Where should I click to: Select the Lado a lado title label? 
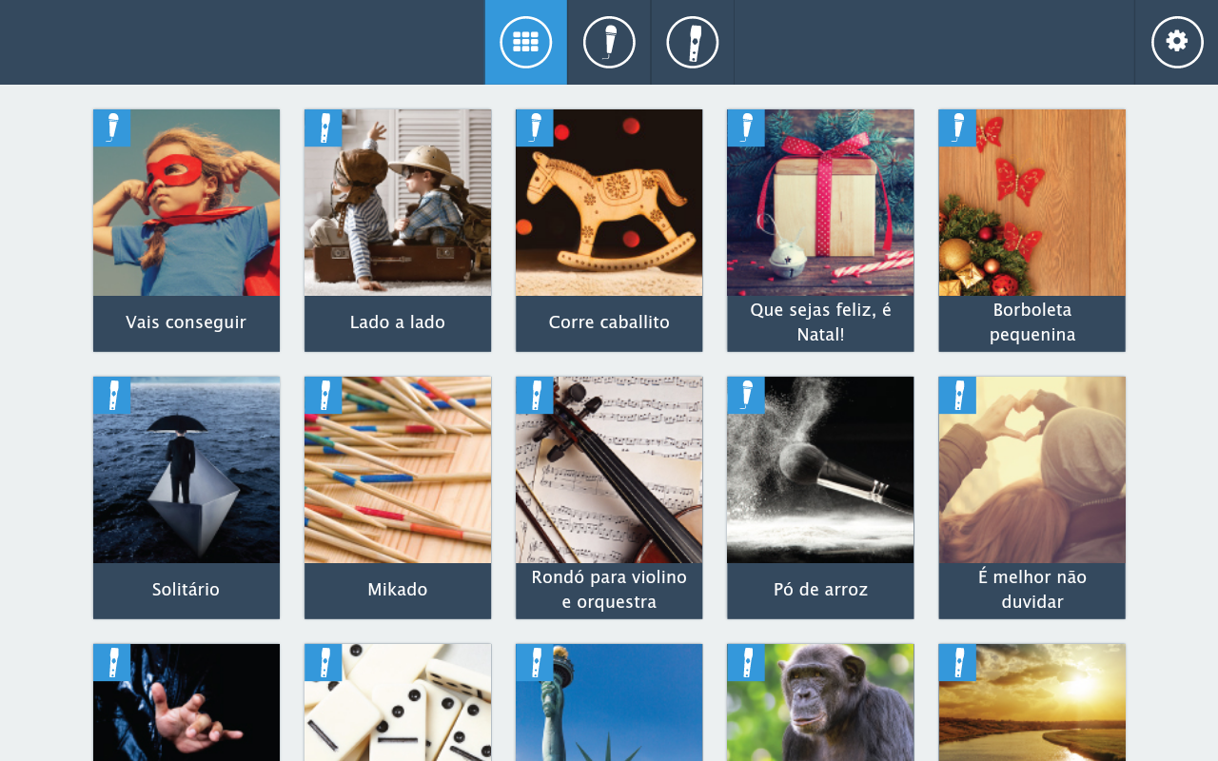(x=398, y=322)
